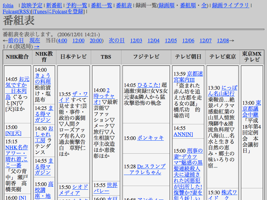Image resolution: width=267 pixels, height=200 pixels.
Task: Open 予約一覧 reservation list
Action: tap(76, 5)
